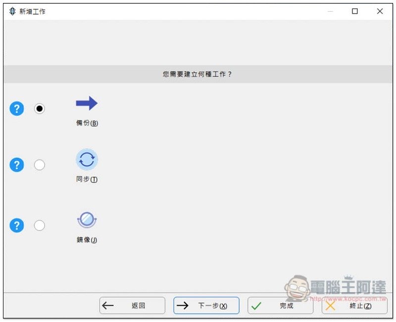Abort using the 終止(Z) button
Image resolution: width=396 pixels, height=322 pixels.
[x=354, y=306]
